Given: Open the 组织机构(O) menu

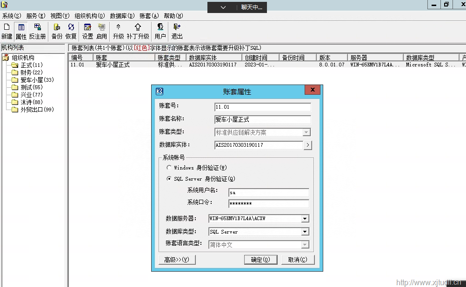Looking at the screenshot, I should point(90,16).
